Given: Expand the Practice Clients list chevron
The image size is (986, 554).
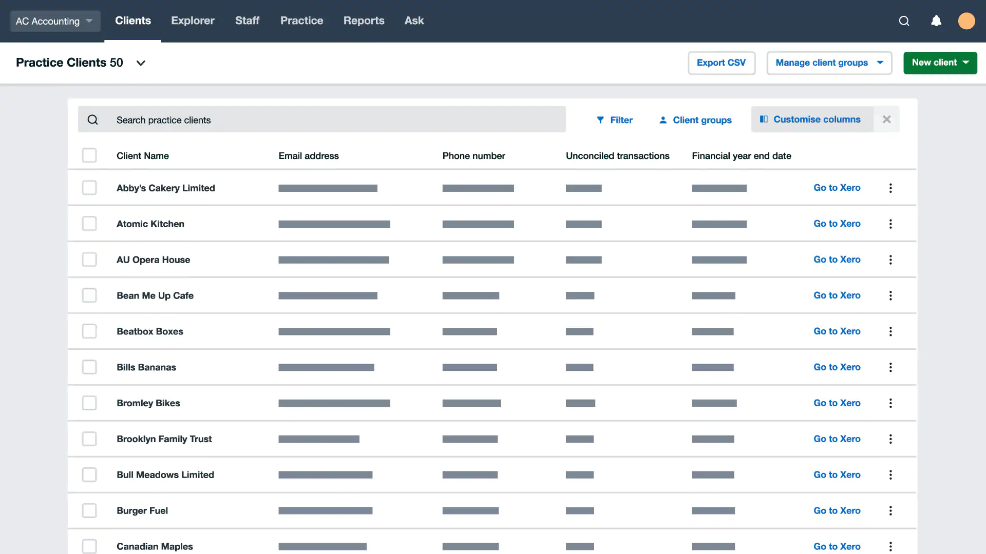Looking at the screenshot, I should click(141, 63).
